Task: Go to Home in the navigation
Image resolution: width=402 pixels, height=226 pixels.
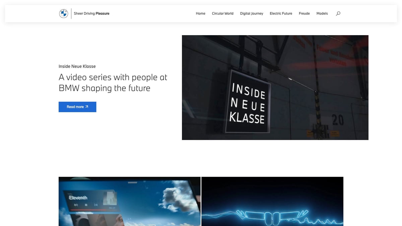Action: tap(201, 13)
